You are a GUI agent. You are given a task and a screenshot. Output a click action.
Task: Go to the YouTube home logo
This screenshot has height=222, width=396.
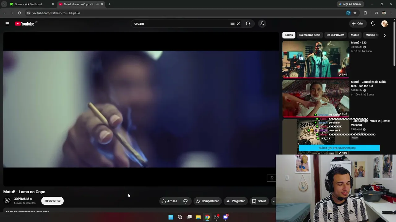tap(24, 24)
